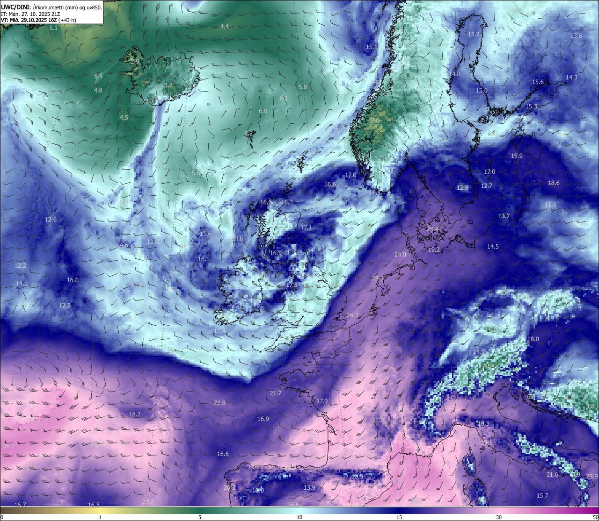Screen dimensions: 599x521
Task: Click the 'IT: Mán. 27. 10. 2025 21Z' line
Action: point(30,14)
